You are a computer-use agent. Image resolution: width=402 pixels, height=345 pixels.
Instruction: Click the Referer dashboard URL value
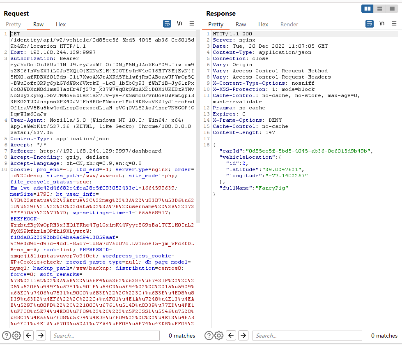(x=101, y=151)
